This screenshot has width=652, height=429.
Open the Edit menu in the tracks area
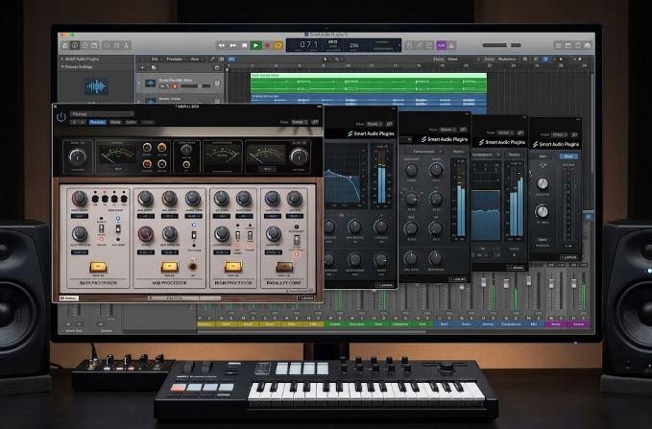pos(155,60)
